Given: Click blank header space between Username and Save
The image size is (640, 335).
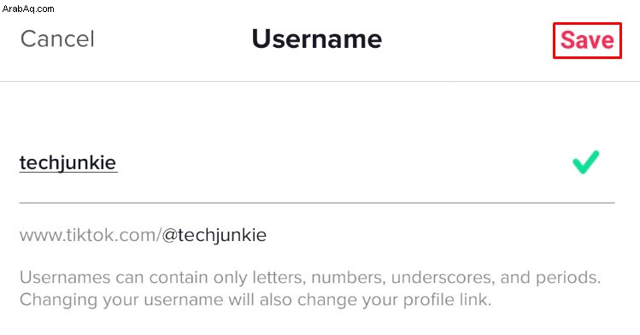Looking at the screenshot, I should pyautogui.click(x=467, y=39).
